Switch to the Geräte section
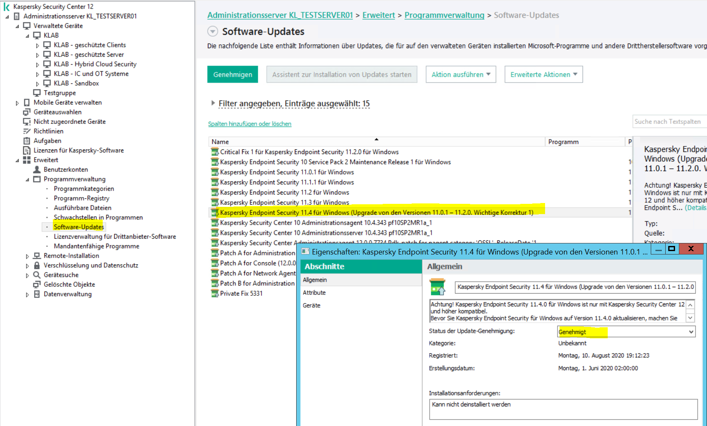707x426 pixels. tap(312, 306)
